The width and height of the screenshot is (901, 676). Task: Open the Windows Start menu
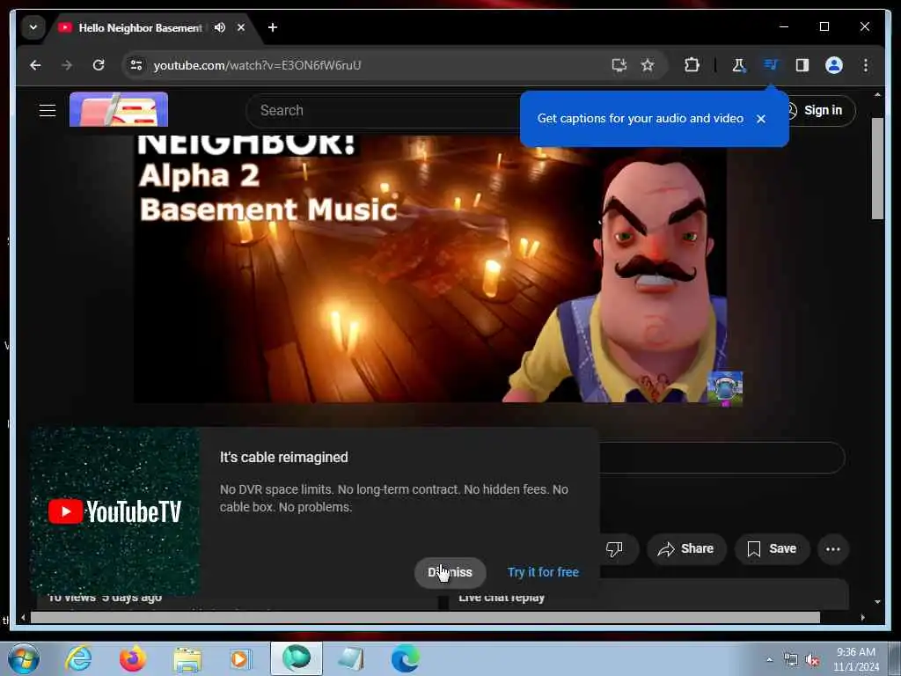coord(24,658)
